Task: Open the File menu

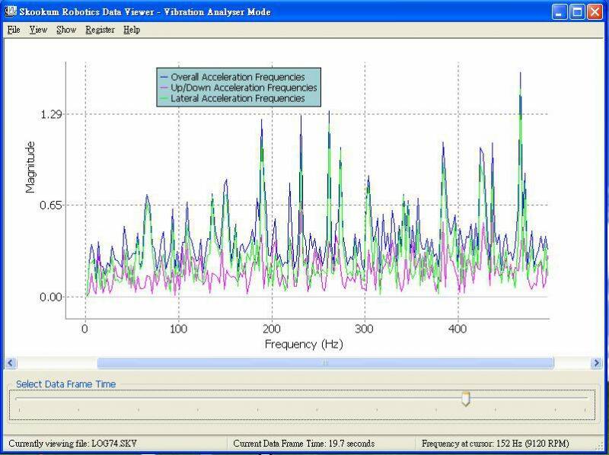Action: (14, 30)
